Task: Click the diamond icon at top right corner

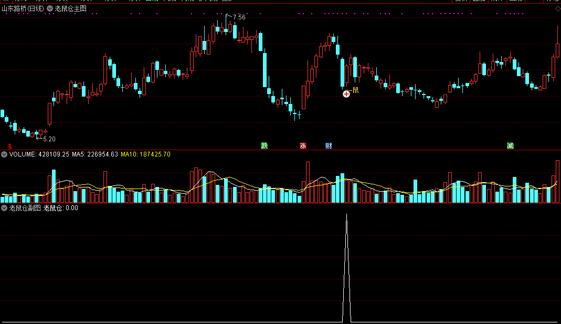Action: pyautogui.click(x=557, y=8)
